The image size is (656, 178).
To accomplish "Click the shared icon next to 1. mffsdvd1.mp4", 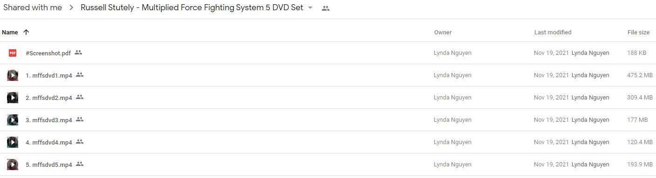I will tap(80, 75).
